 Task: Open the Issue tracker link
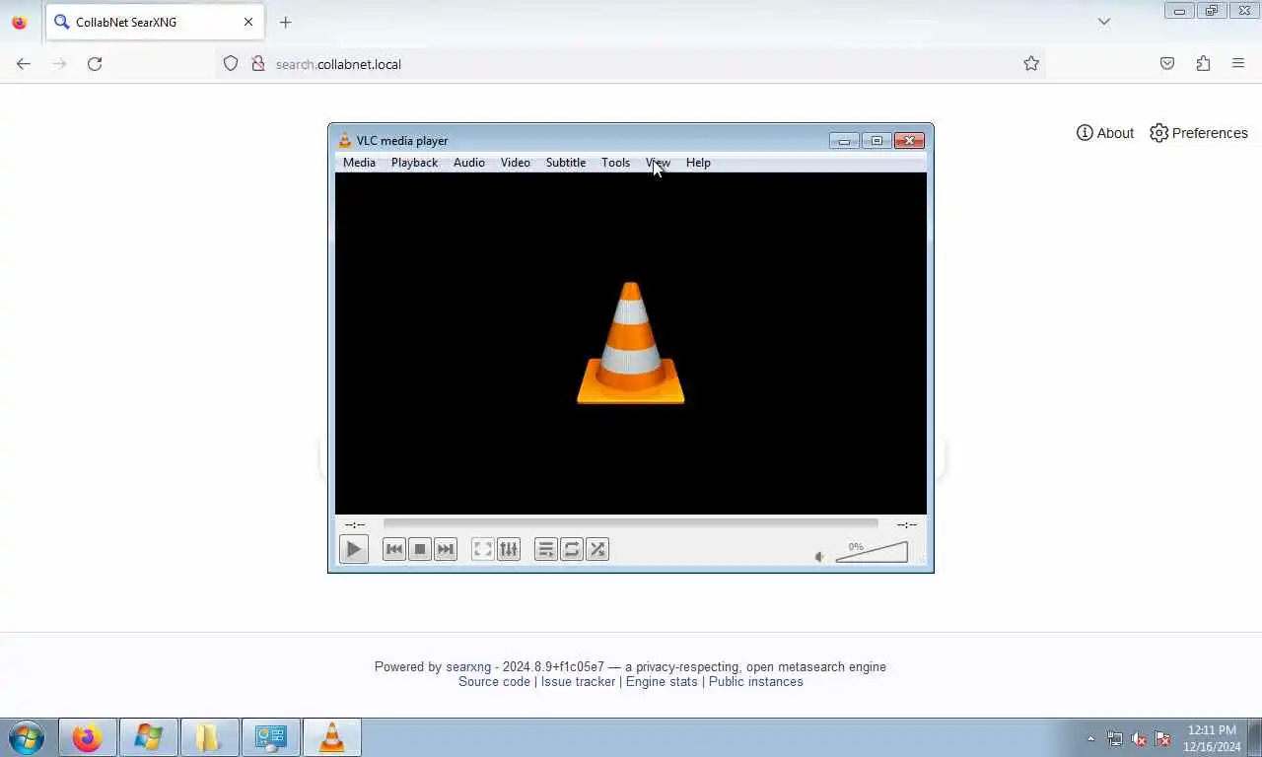click(x=578, y=682)
